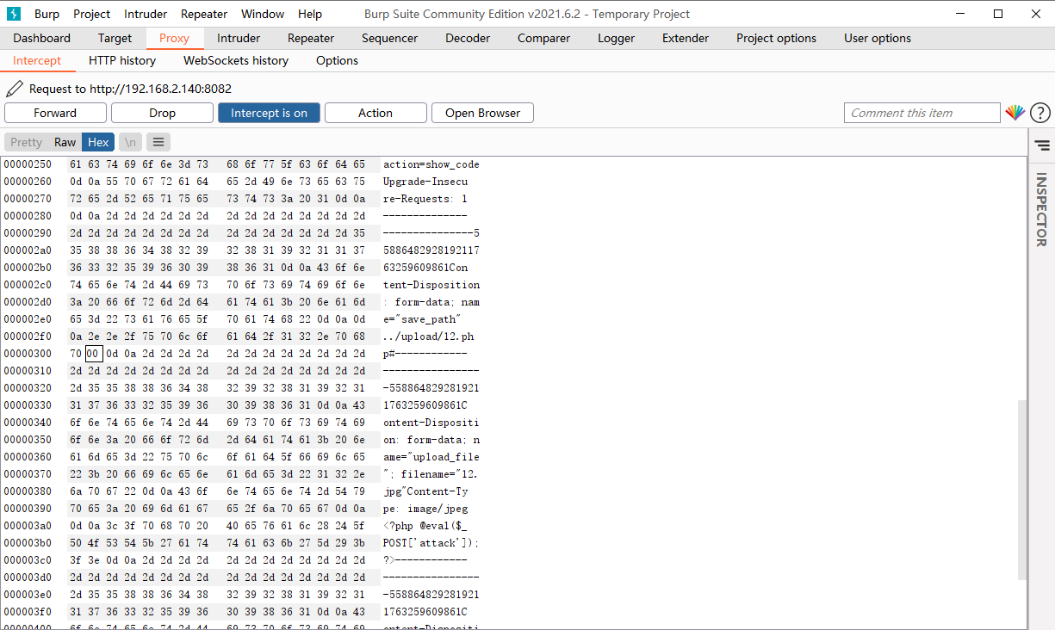Image resolution: width=1055 pixels, height=630 pixels.
Task: Click the Burp Suite logo icon
Action: [14, 14]
